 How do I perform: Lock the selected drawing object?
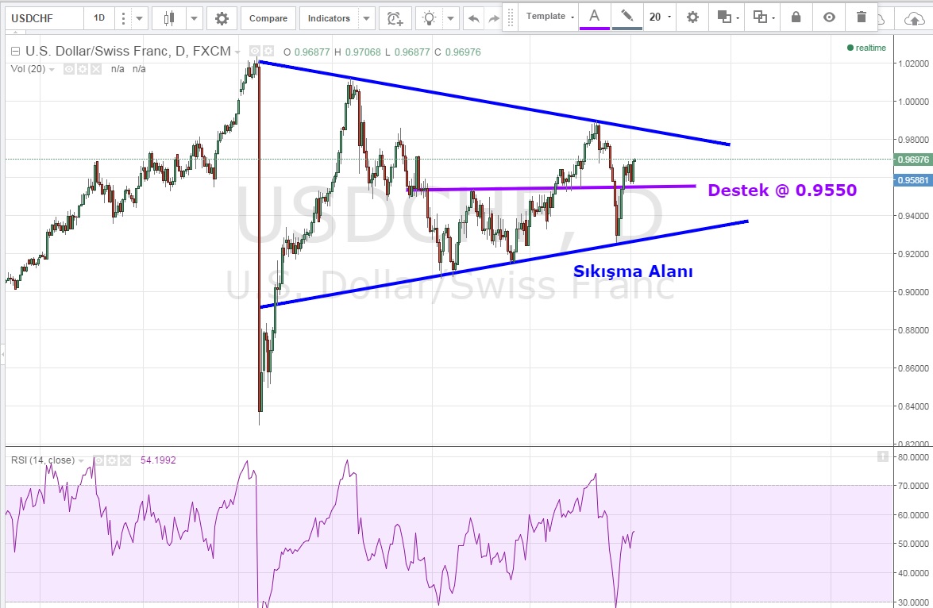point(796,17)
